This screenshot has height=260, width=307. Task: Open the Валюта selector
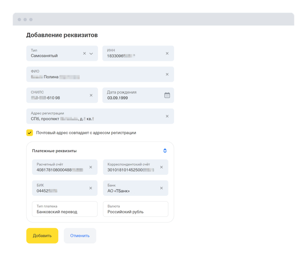(x=135, y=209)
